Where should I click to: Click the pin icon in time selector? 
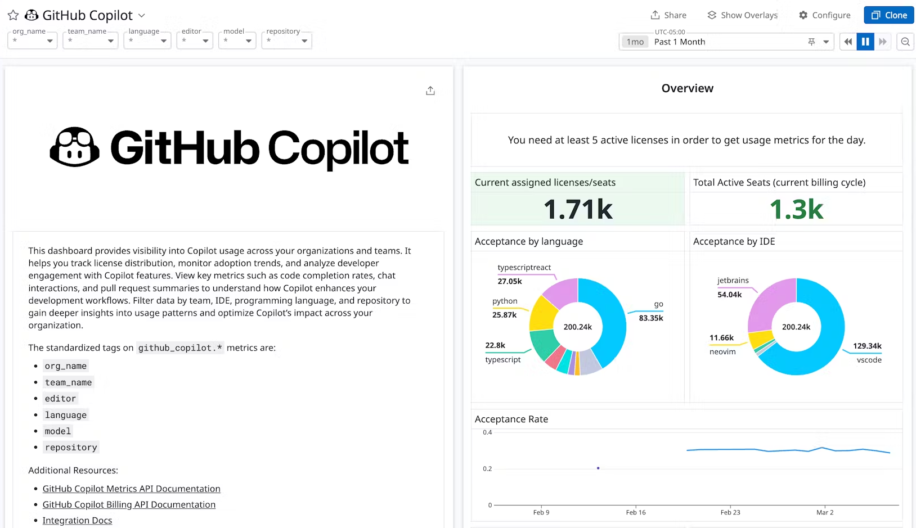coord(811,42)
